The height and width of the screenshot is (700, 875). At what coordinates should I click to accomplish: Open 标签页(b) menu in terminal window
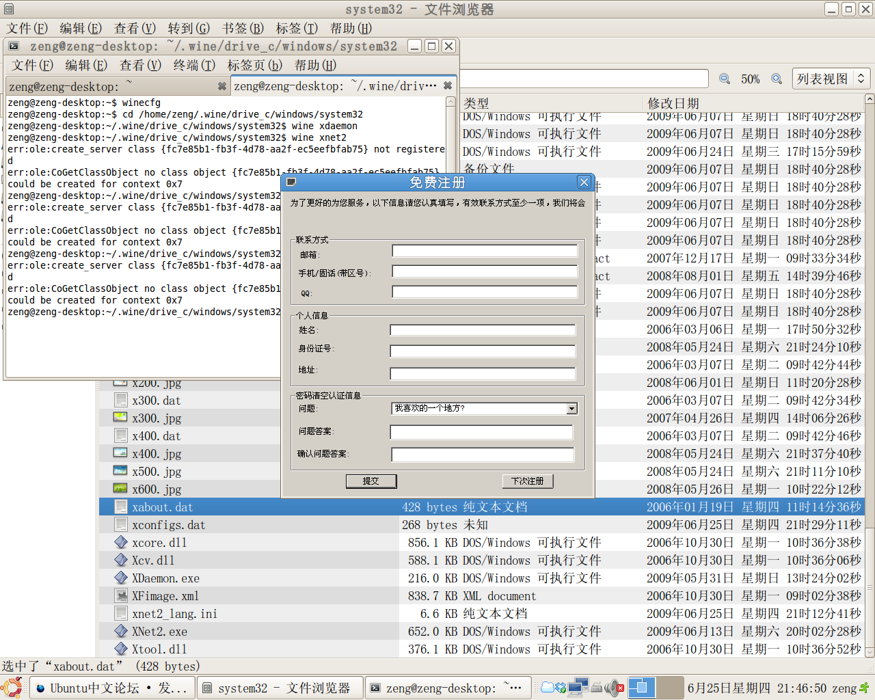(x=254, y=65)
